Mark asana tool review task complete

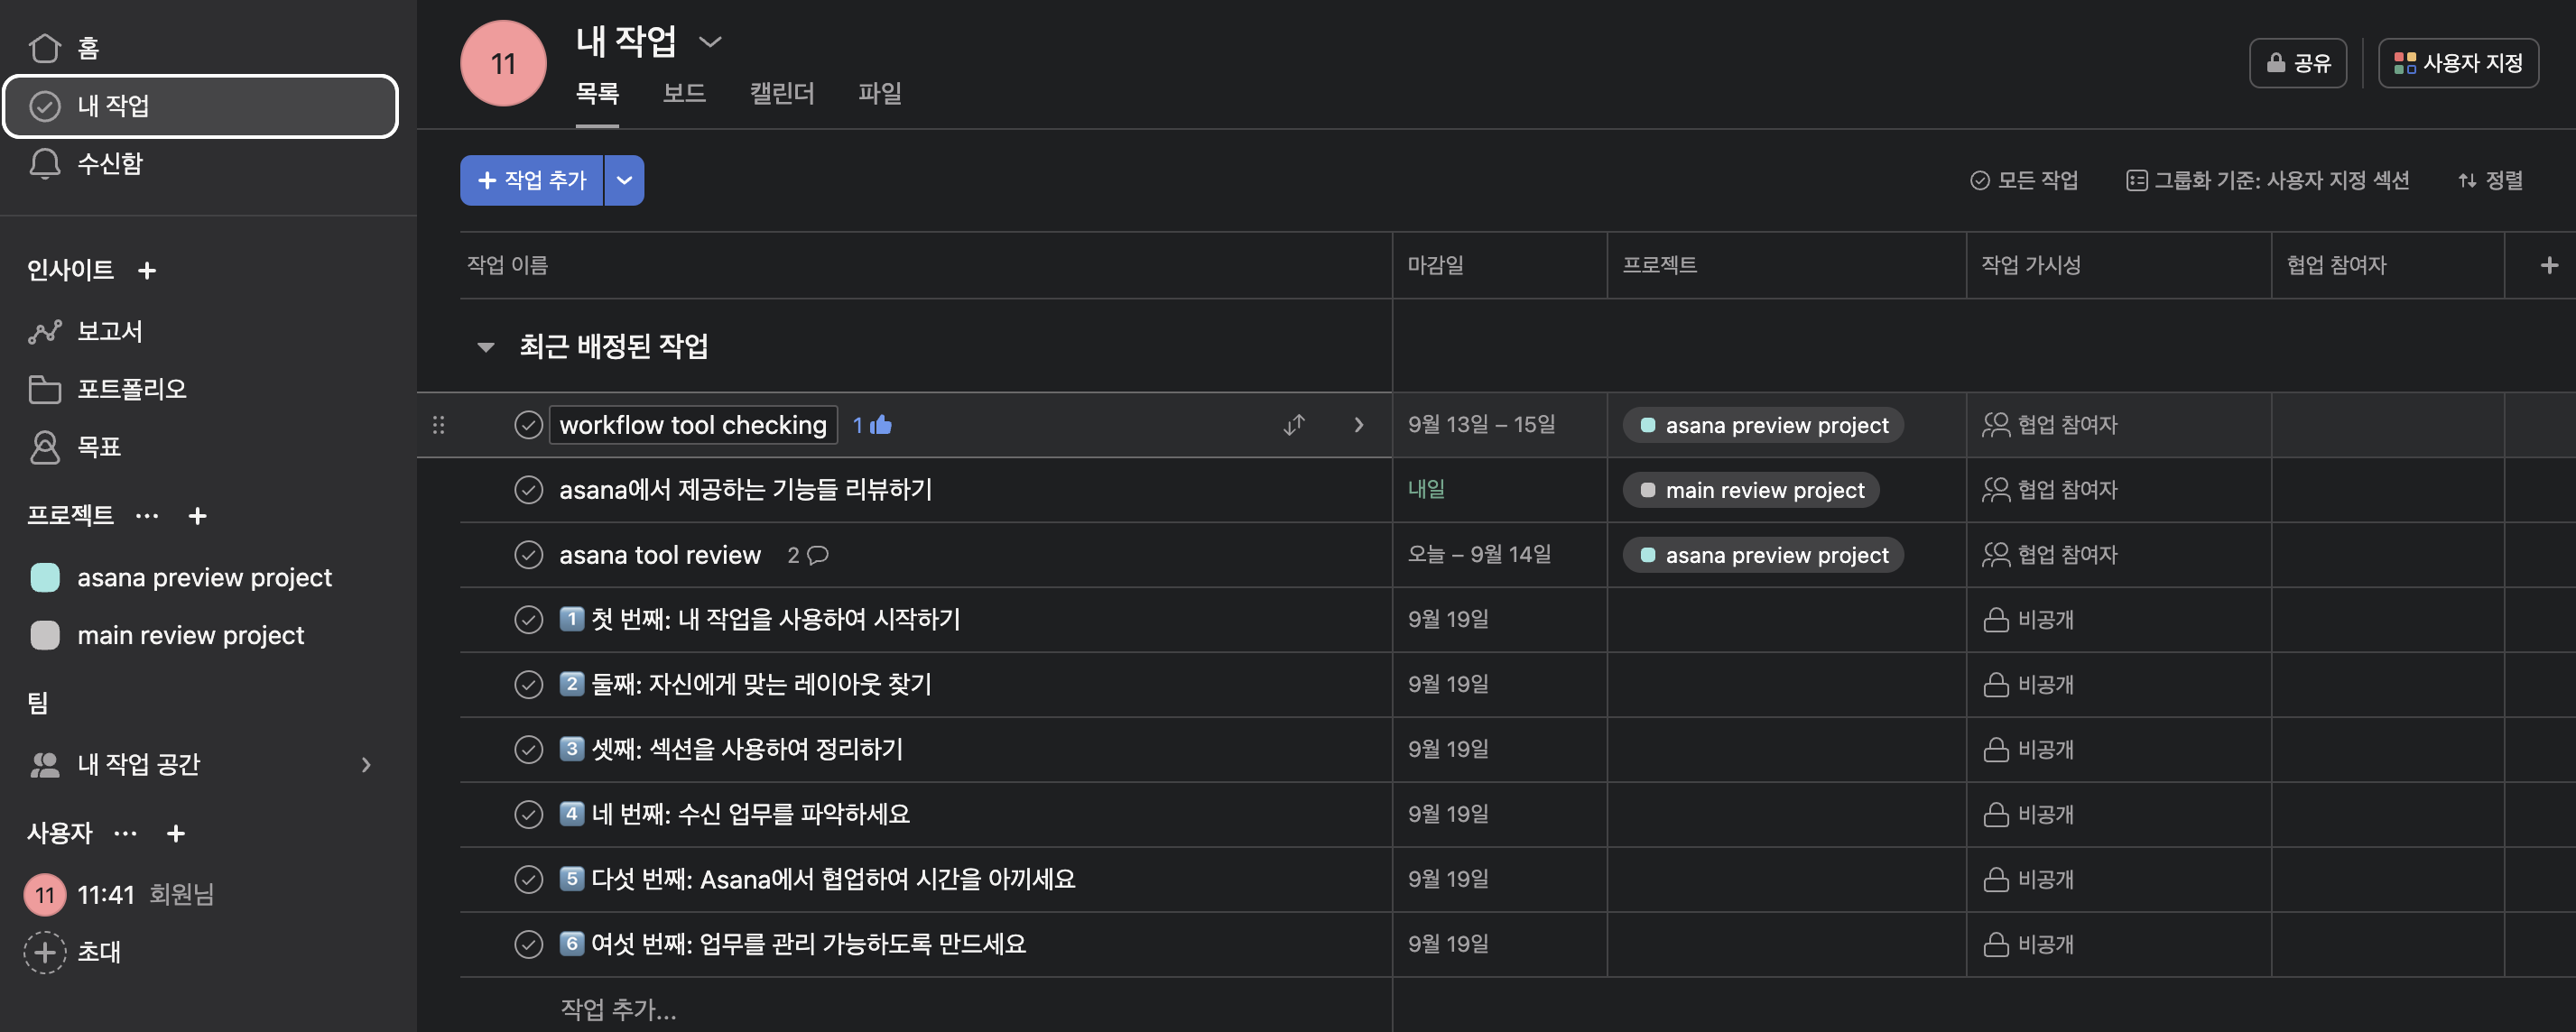(528, 555)
